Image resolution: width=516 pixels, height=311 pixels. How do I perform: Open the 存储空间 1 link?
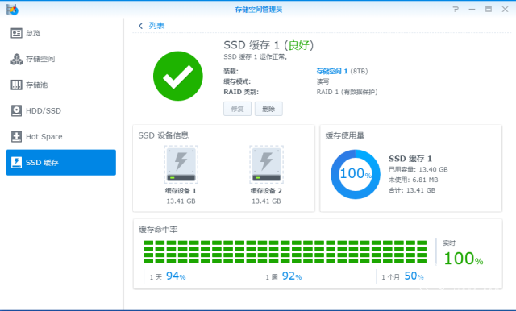tap(331, 72)
